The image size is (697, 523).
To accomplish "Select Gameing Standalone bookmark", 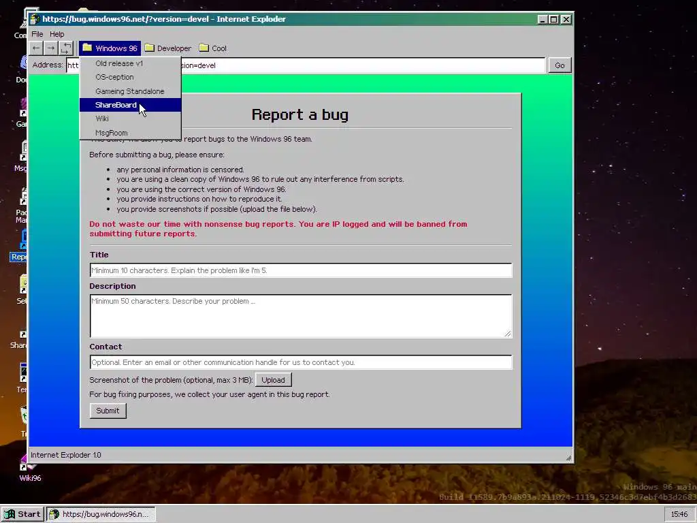I will (x=130, y=91).
